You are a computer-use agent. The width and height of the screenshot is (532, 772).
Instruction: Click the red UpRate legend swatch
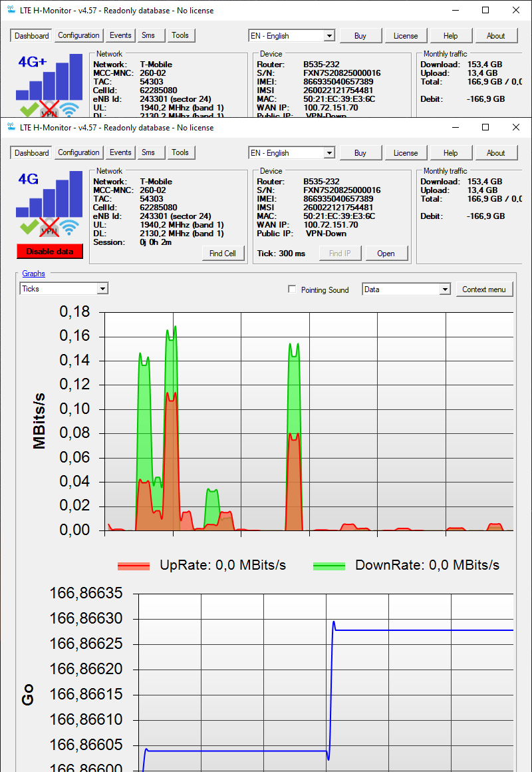point(134,566)
